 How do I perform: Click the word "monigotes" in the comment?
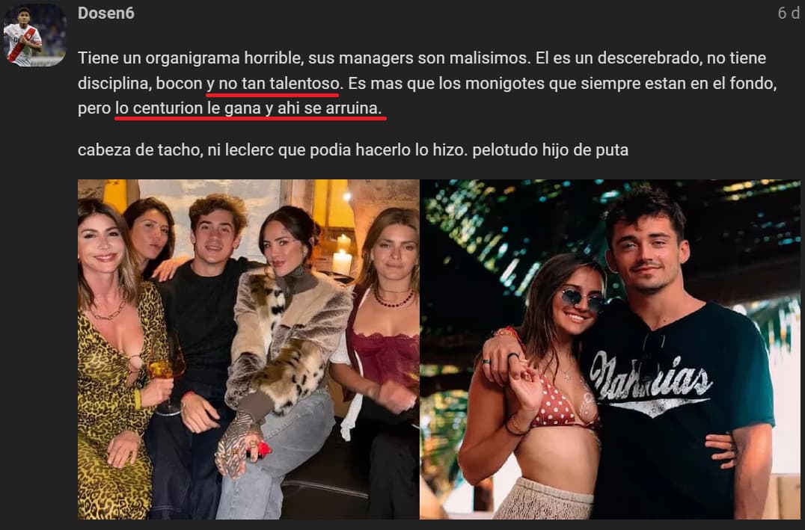pos(503,84)
